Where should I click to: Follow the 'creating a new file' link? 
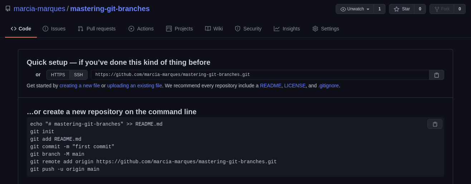pyautogui.click(x=80, y=86)
